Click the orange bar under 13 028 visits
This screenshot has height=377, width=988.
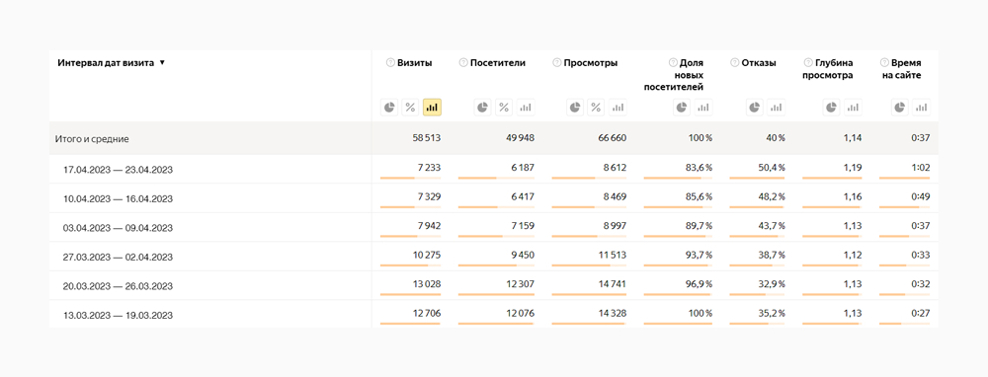click(410, 294)
